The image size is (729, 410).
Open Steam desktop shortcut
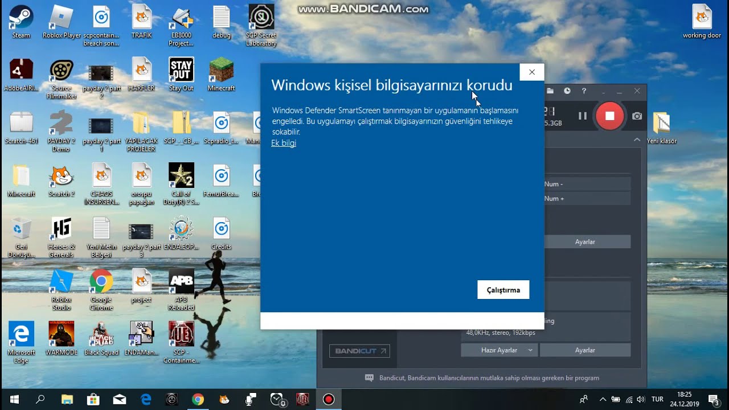tap(21, 23)
